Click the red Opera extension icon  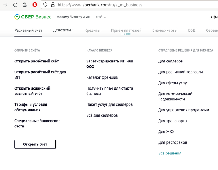tap(35, 5)
